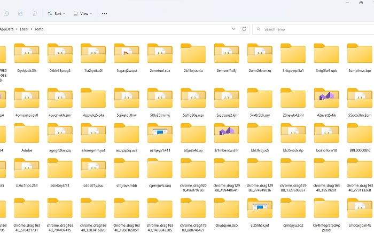Click the Share icon in toolbar
This screenshot has height=233, width=374.
(20, 13)
